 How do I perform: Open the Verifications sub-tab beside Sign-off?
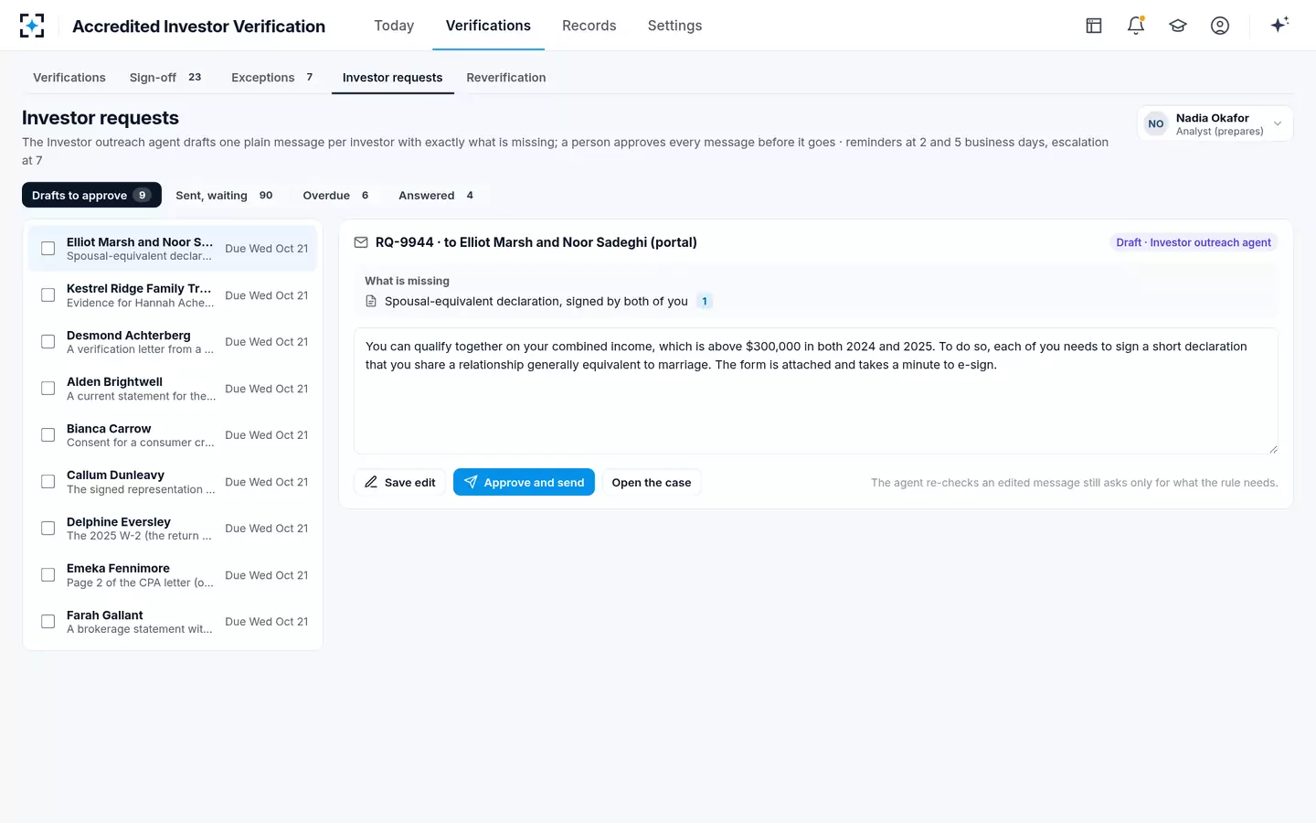[x=69, y=78]
